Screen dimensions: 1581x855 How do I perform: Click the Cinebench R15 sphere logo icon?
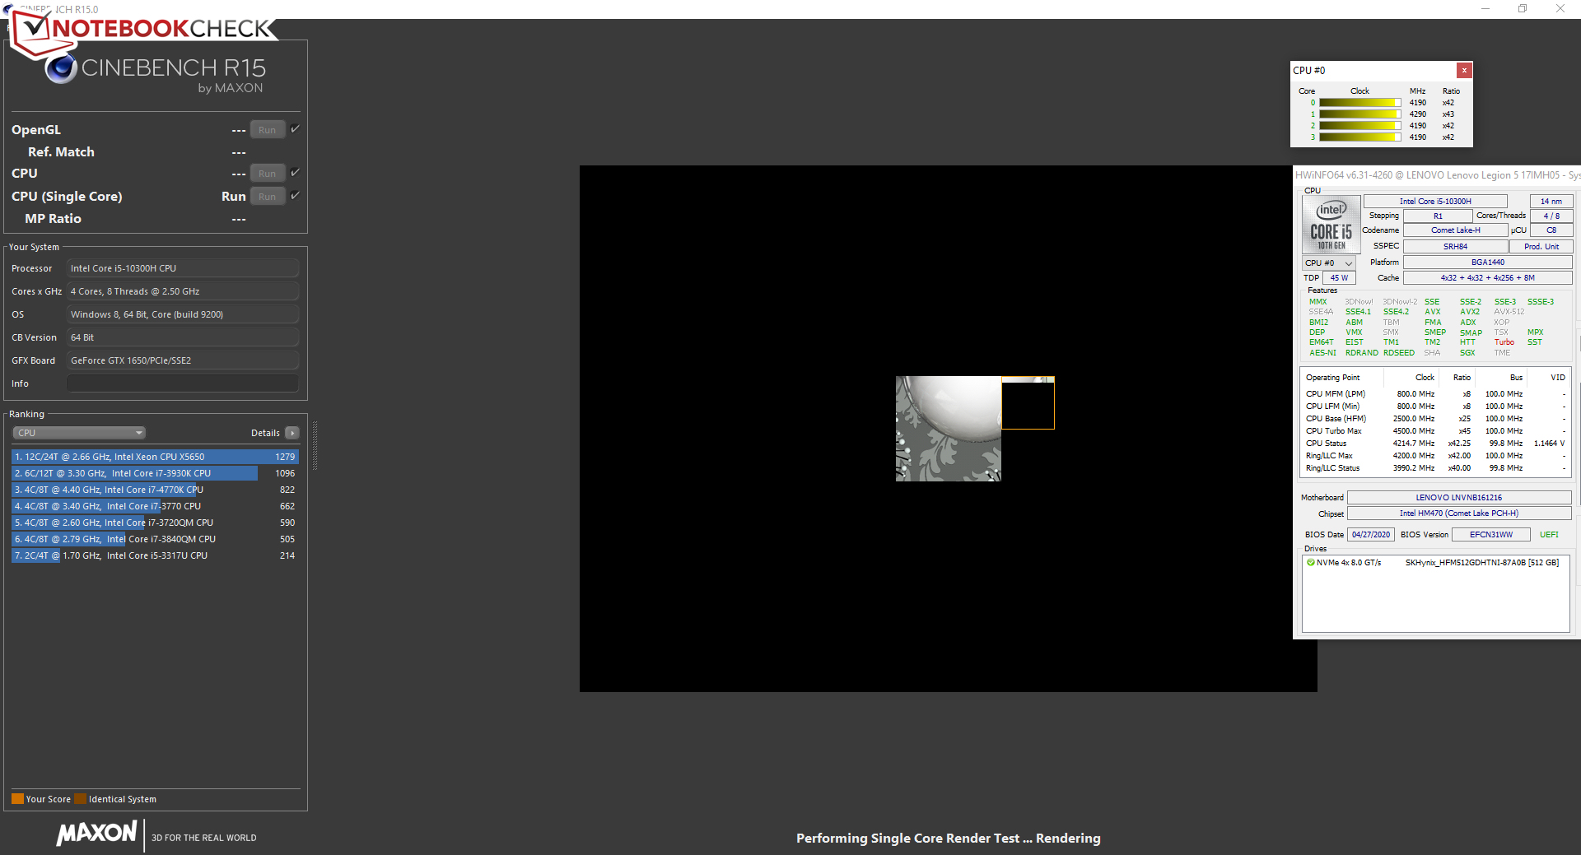[x=61, y=69]
